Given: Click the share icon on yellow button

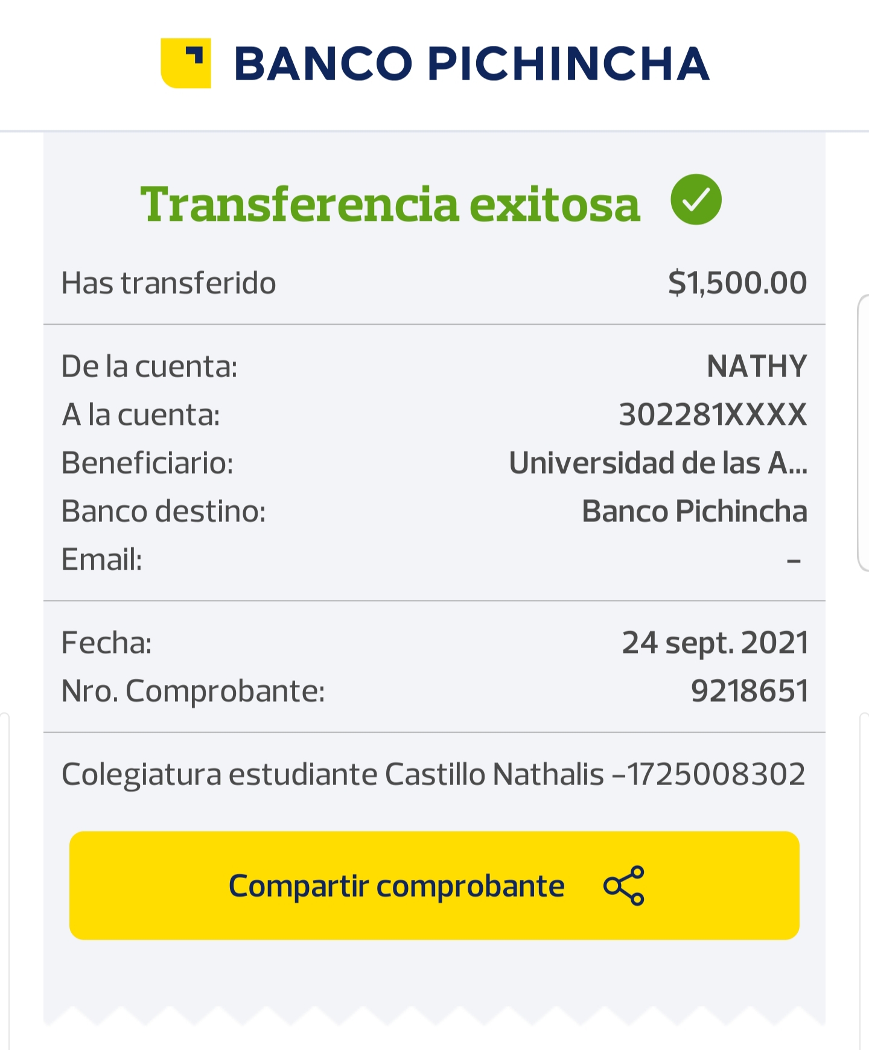Looking at the screenshot, I should 624,886.
